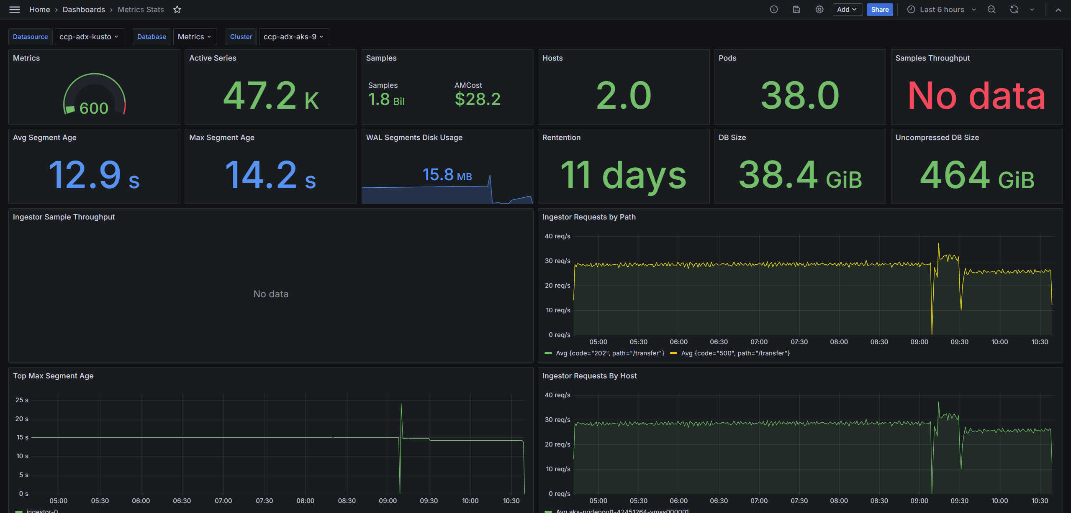
Task: Click the $28.2 AMCost value
Action: point(477,99)
